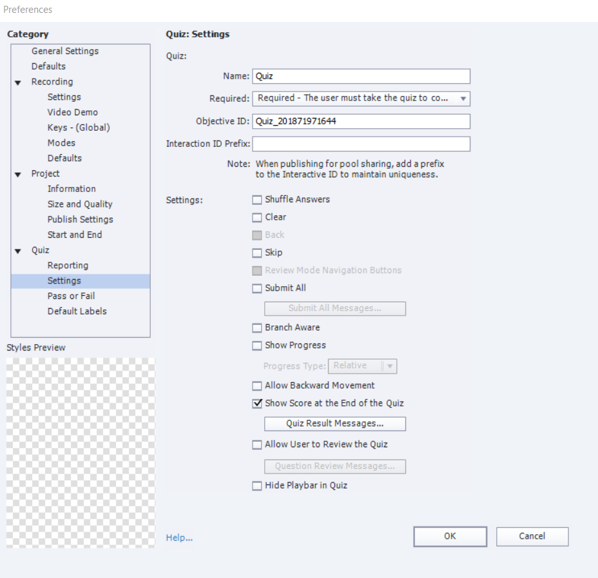Click the Cancel button
This screenshot has height=578, width=598.
[x=532, y=537]
